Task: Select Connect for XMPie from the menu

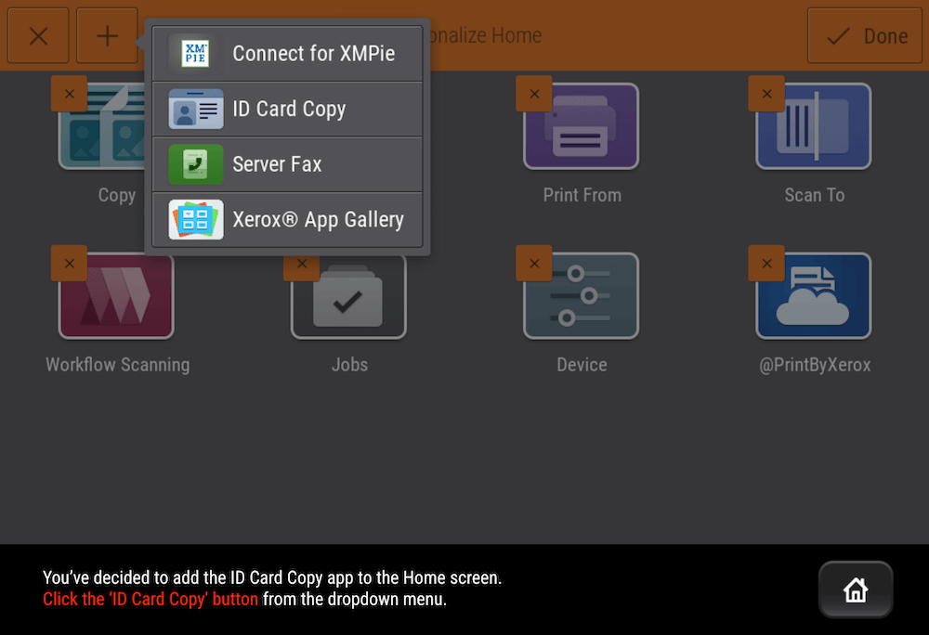Action: click(288, 53)
